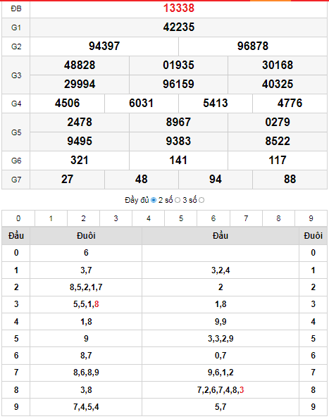Choose digit filter tab 2
The width and height of the screenshot is (329, 419).
(x=83, y=218)
